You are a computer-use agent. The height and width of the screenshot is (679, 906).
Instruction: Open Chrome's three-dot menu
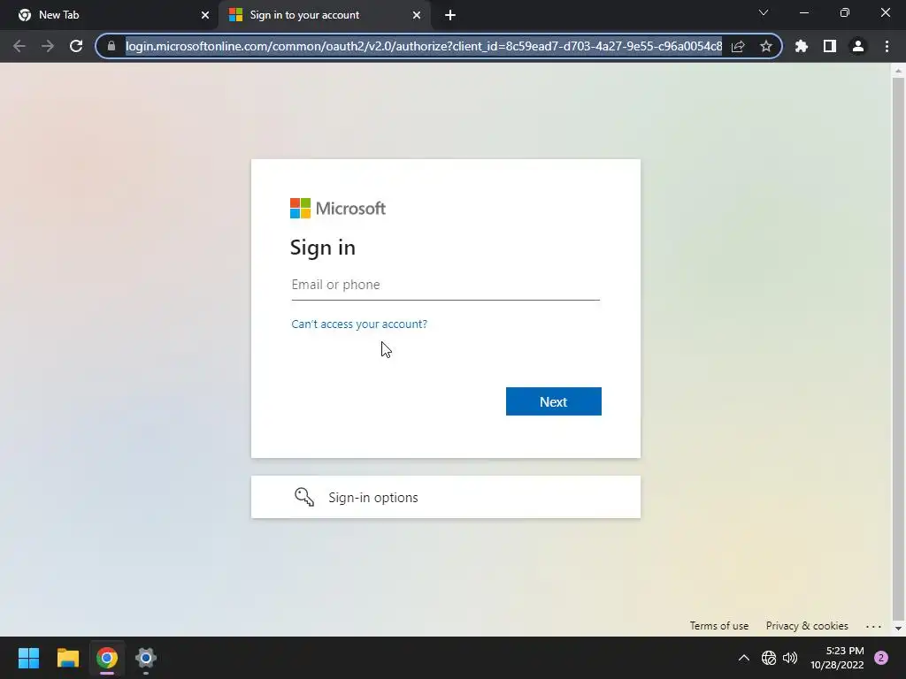coord(887,46)
